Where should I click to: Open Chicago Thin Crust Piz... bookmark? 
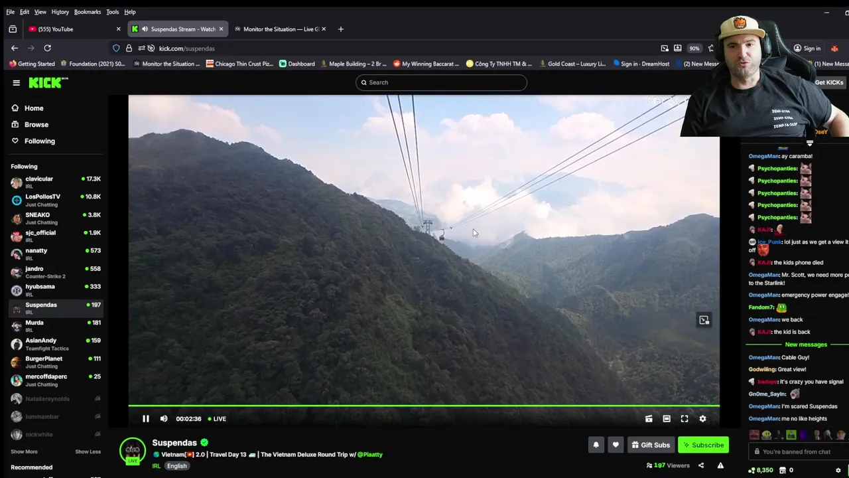point(239,64)
